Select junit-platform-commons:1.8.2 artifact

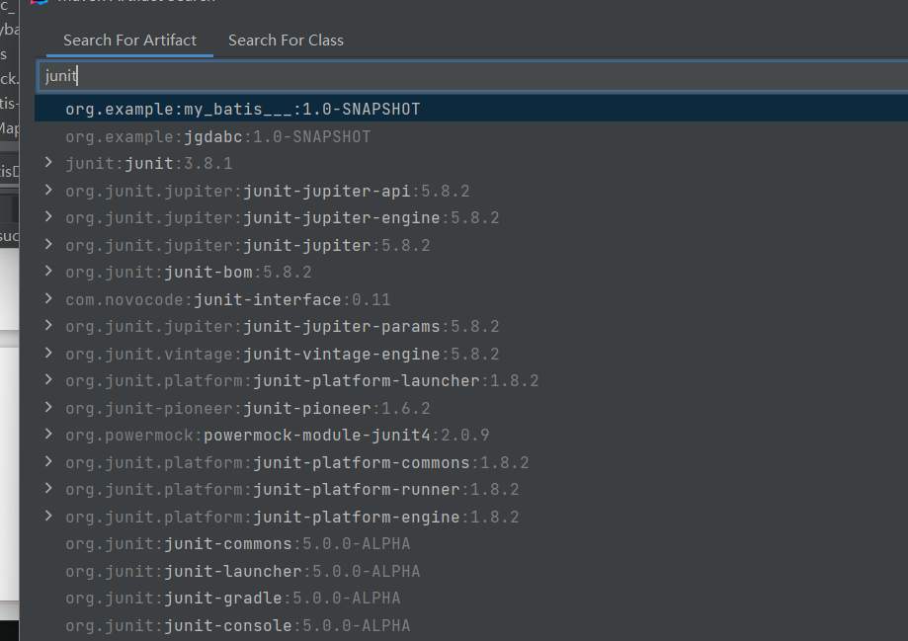tap(297, 463)
